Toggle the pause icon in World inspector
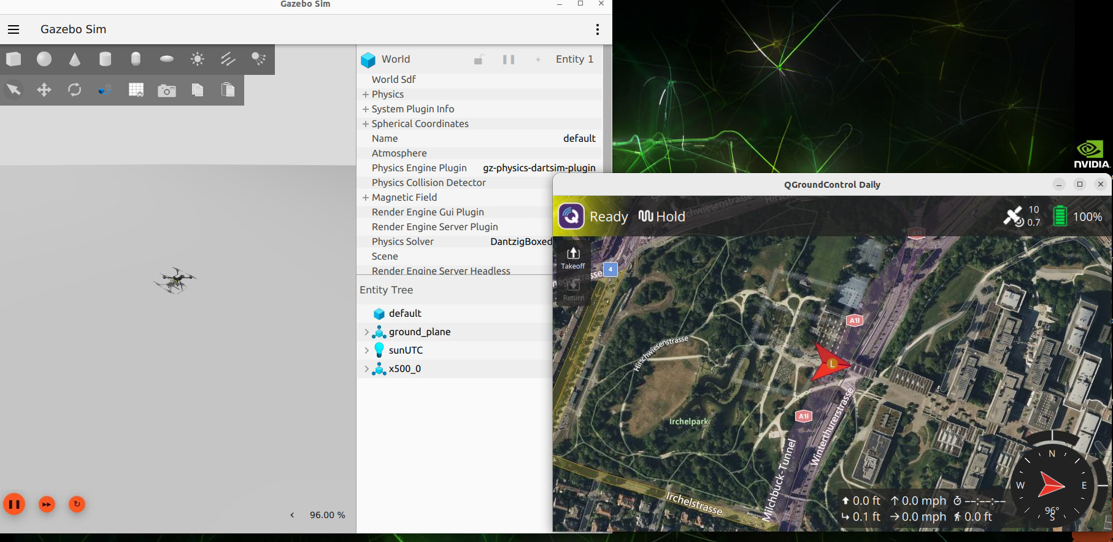 pos(509,60)
